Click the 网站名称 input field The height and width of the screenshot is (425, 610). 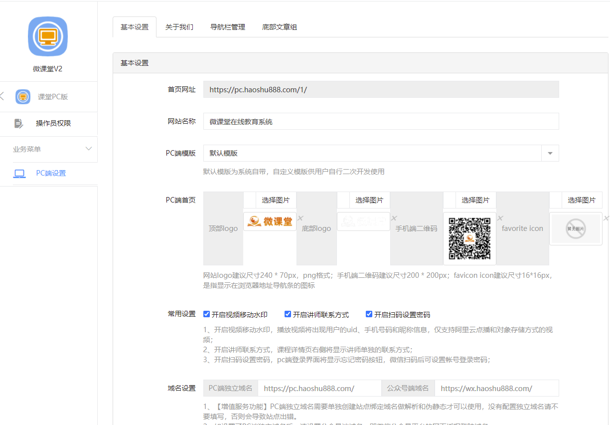coord(381,121)
